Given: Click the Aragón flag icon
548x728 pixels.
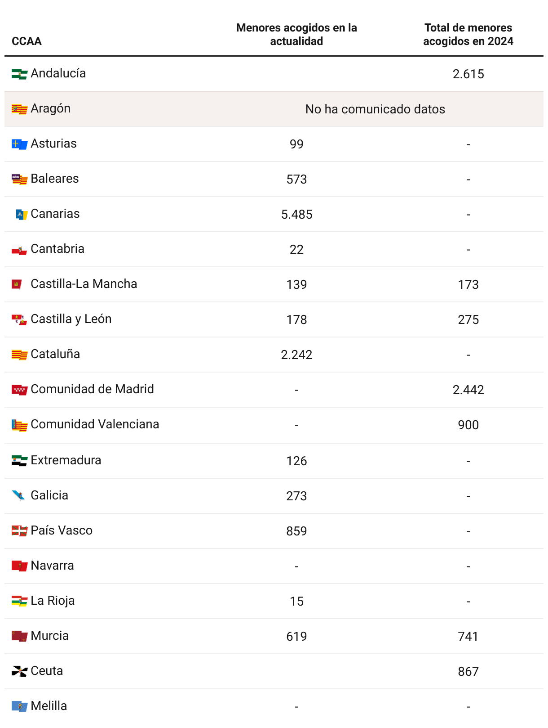Looking at the screenshot, I should click(x=19, y=109).
